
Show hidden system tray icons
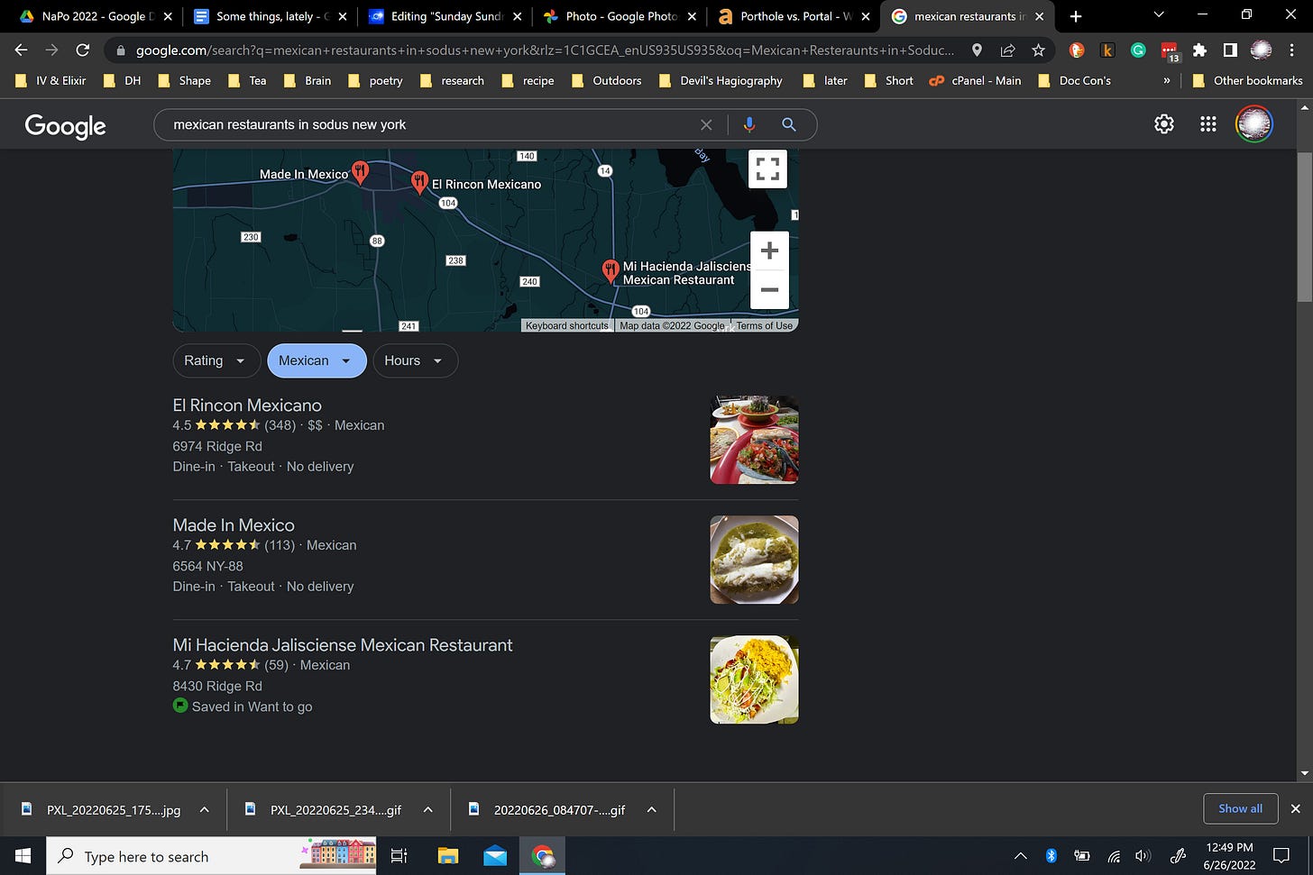[1020, 856]
